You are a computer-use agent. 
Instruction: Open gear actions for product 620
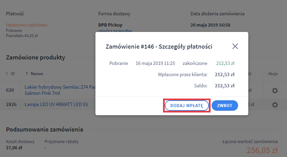(x=275, y=90)
